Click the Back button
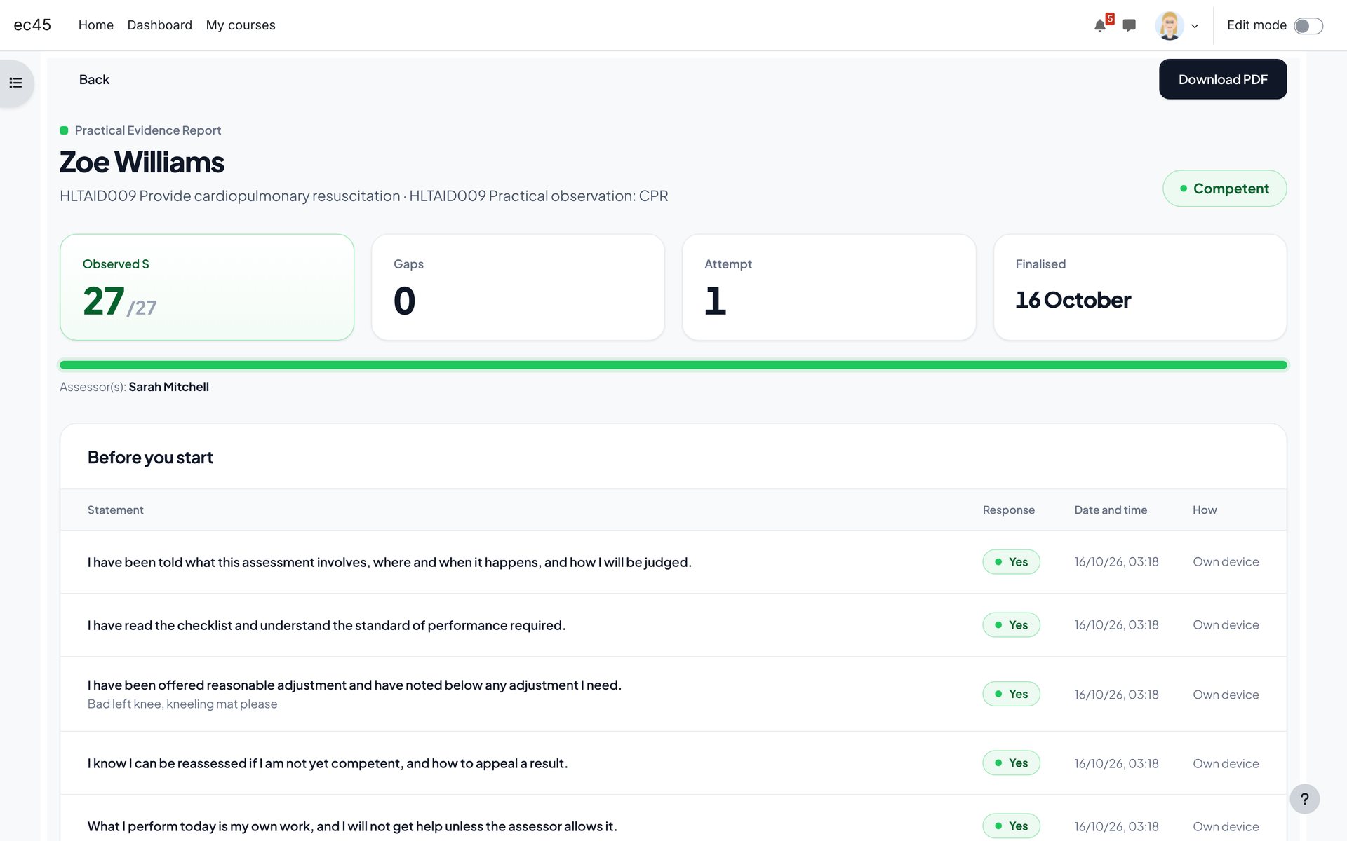This screenshot has height=841, width=1347. click(x=94, y=80)
